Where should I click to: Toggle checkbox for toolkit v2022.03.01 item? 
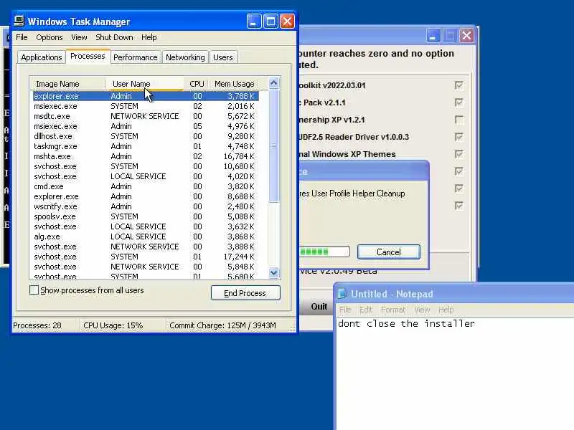click(x=458, y=85)
